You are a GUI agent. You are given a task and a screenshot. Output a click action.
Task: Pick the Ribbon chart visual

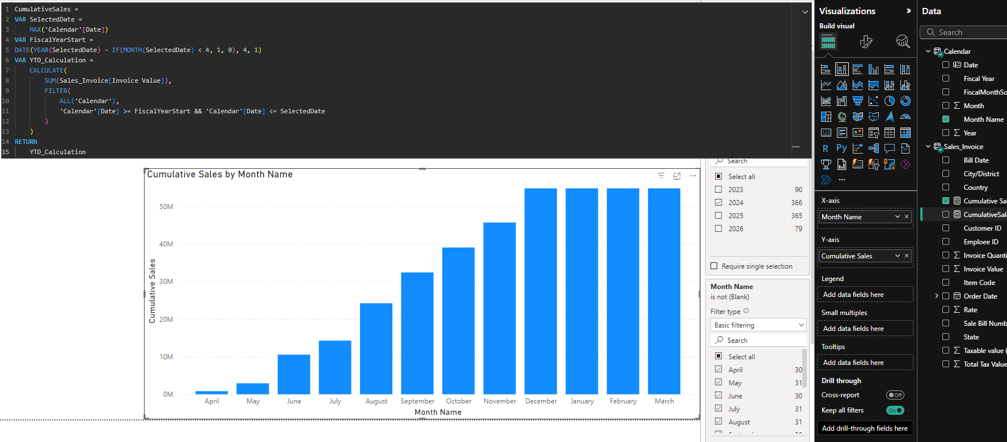(826, 101)
